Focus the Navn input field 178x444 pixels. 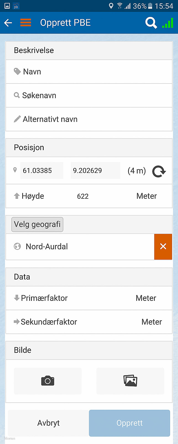click(89, 72)
